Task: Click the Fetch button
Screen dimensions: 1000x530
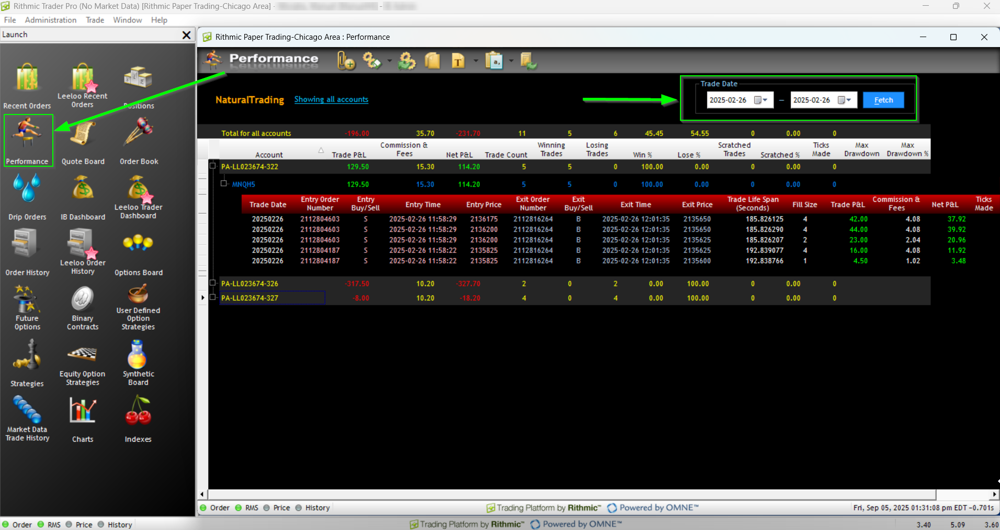Action: [883, 100]
